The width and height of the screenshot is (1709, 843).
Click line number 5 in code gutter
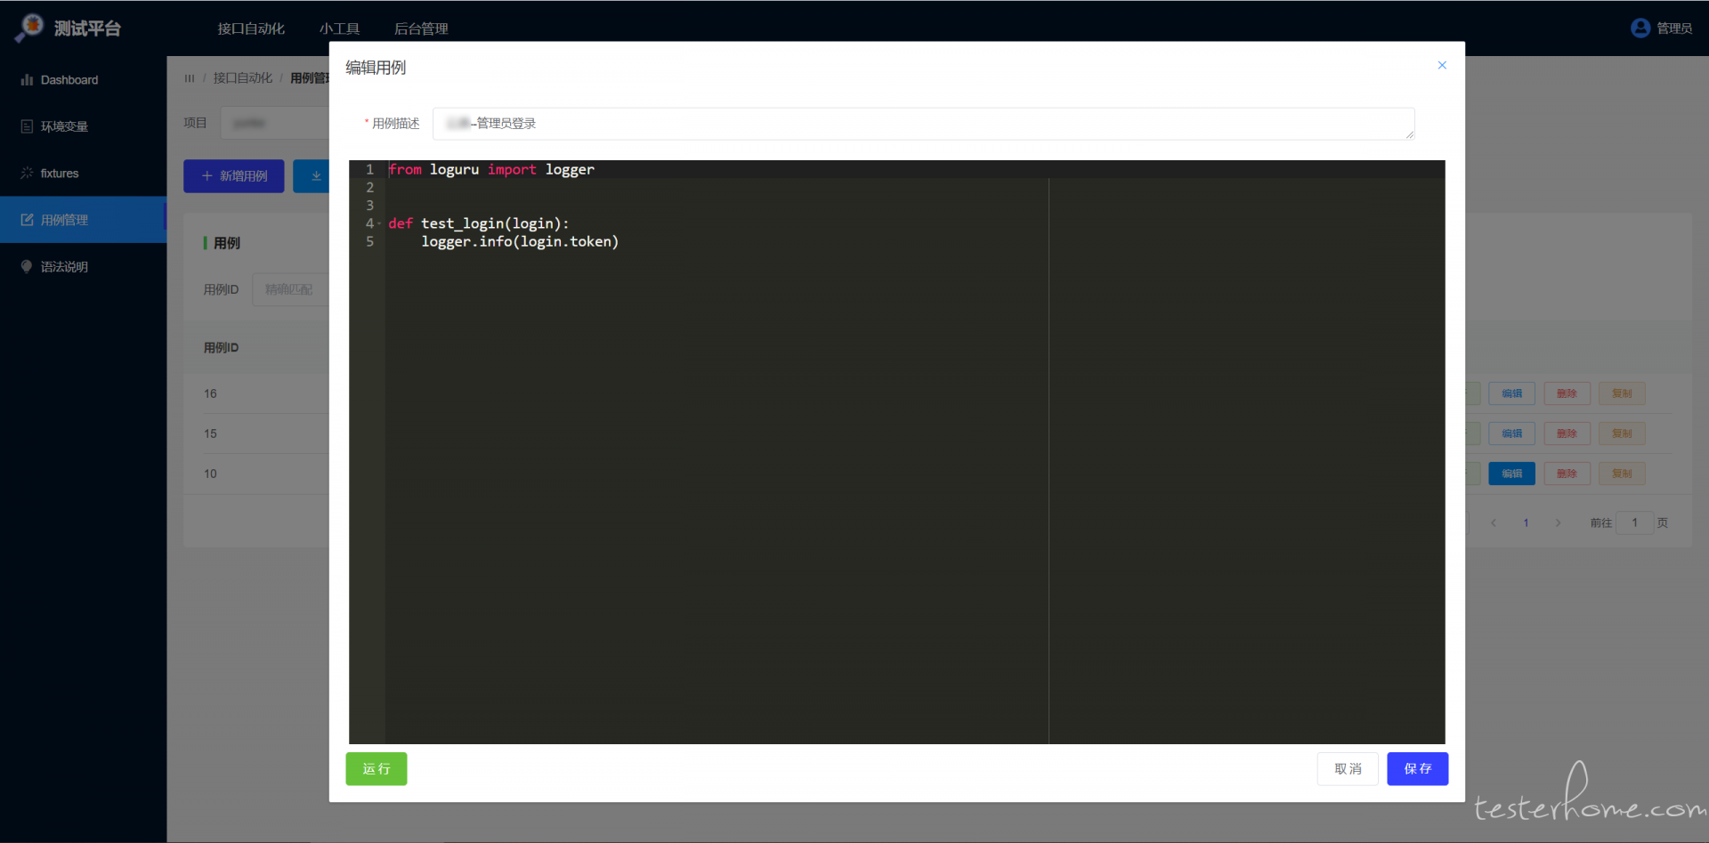click(x=369, y=241)
